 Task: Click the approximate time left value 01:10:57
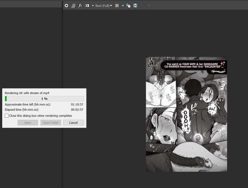[77, 105]
